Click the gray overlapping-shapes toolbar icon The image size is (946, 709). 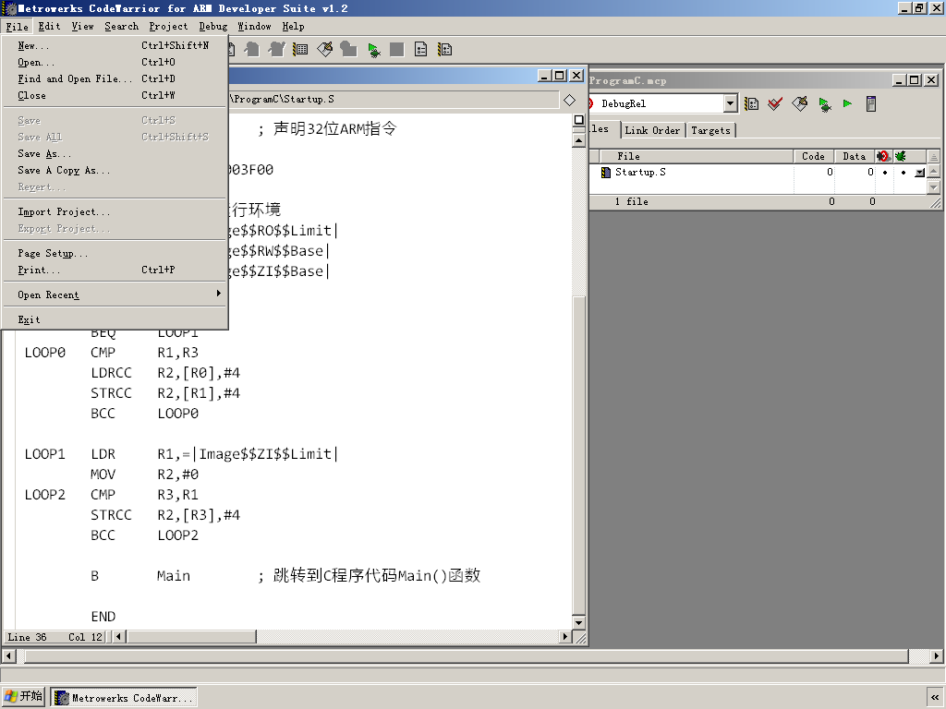point(348,50)
